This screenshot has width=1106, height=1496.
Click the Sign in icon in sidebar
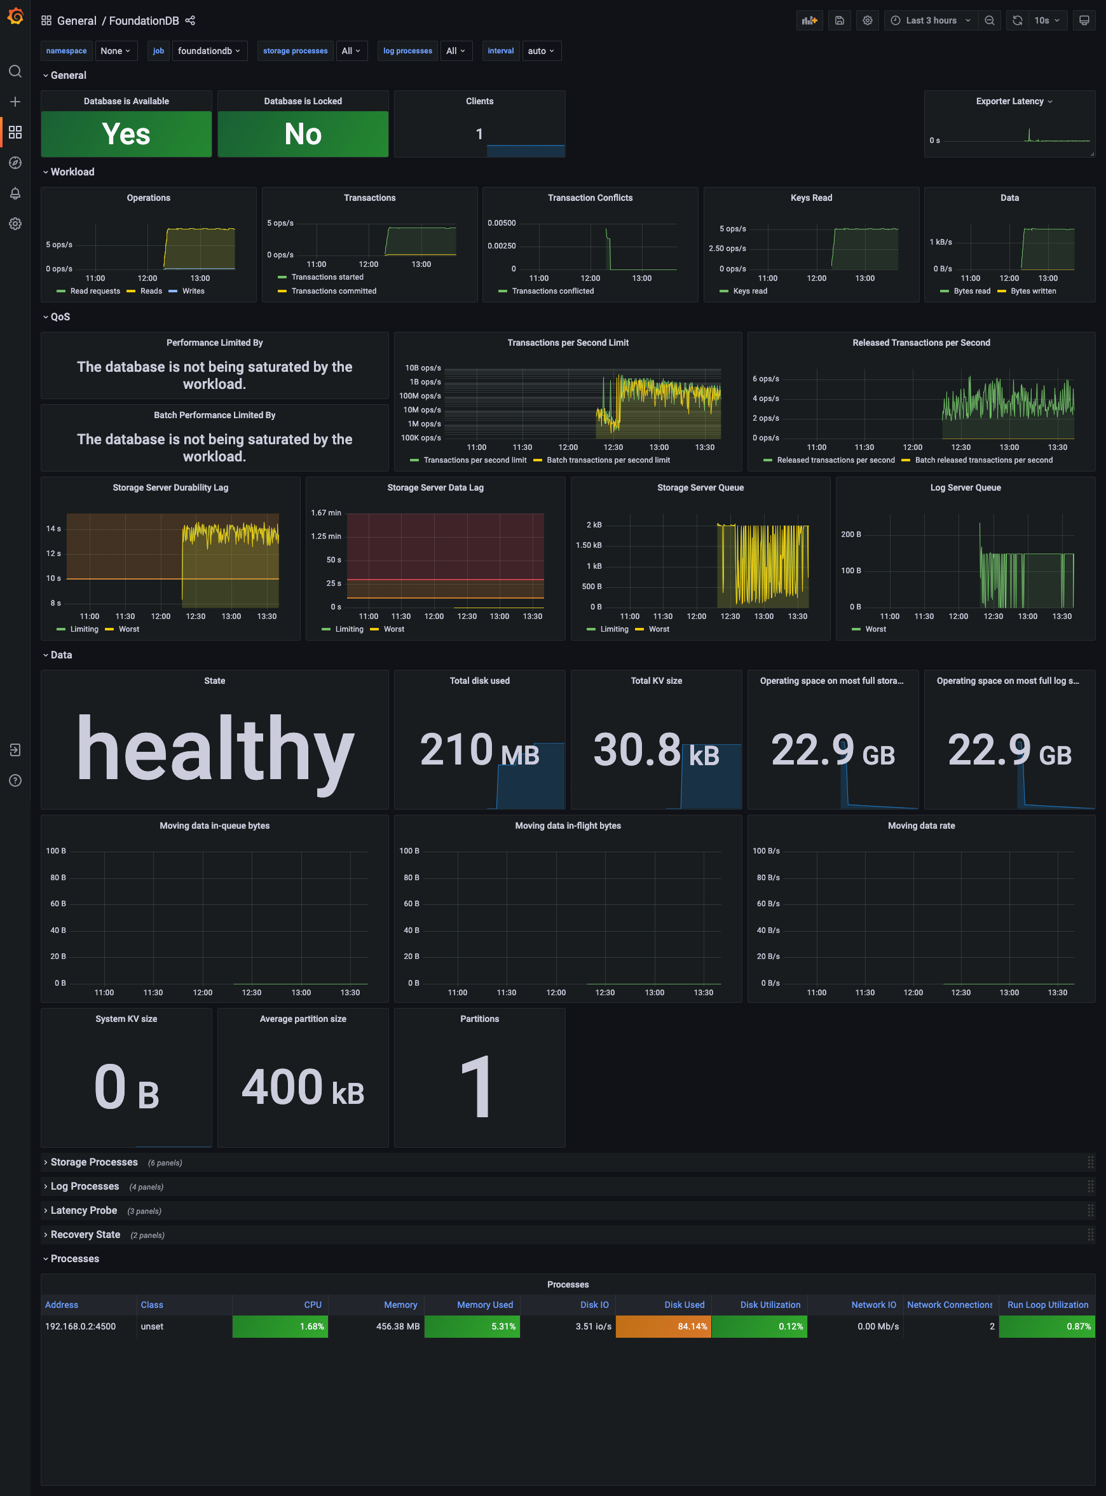click(15, 750)
